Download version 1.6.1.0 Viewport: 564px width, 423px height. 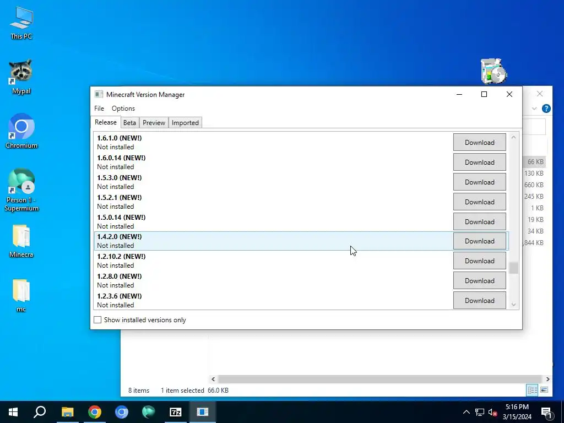pos(480,143)
